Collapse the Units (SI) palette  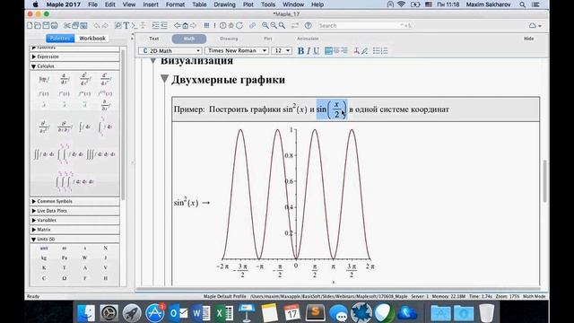click(x=74, y=240)
